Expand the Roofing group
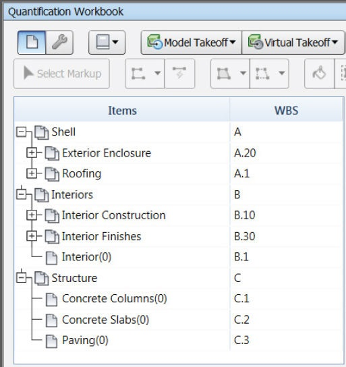This screenshot has height=367, width=346. (32, 173)
